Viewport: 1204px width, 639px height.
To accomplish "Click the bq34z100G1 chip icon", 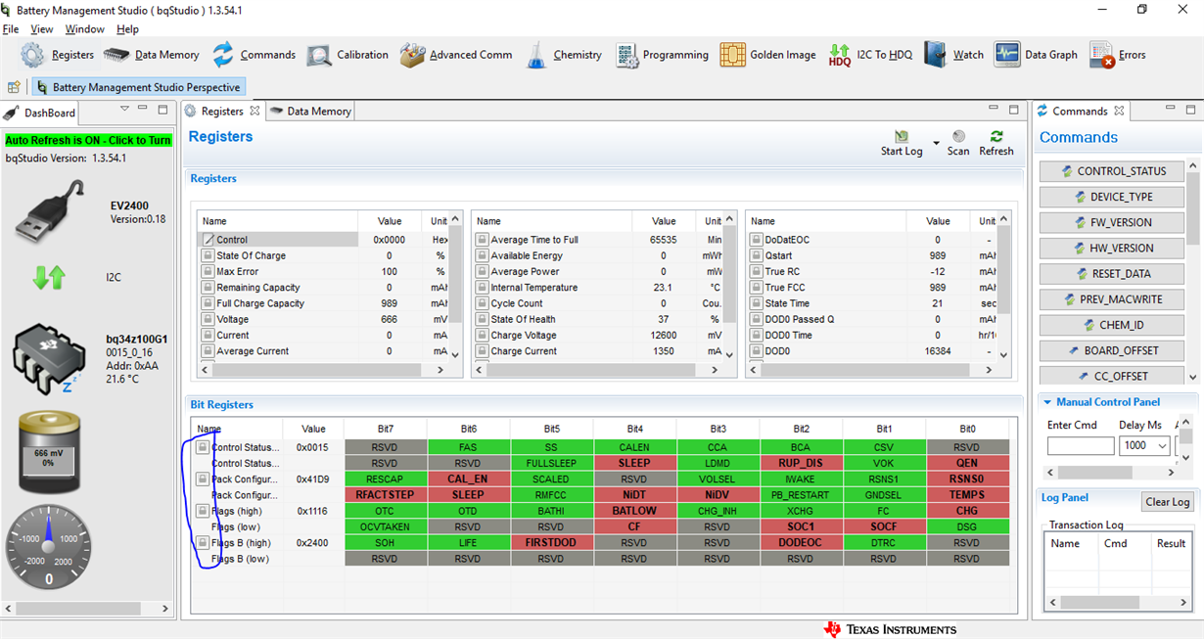I will [49, 359].
